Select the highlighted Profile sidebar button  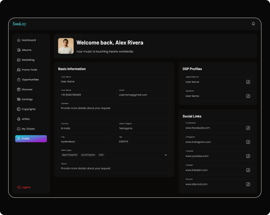tap(31, 138)
